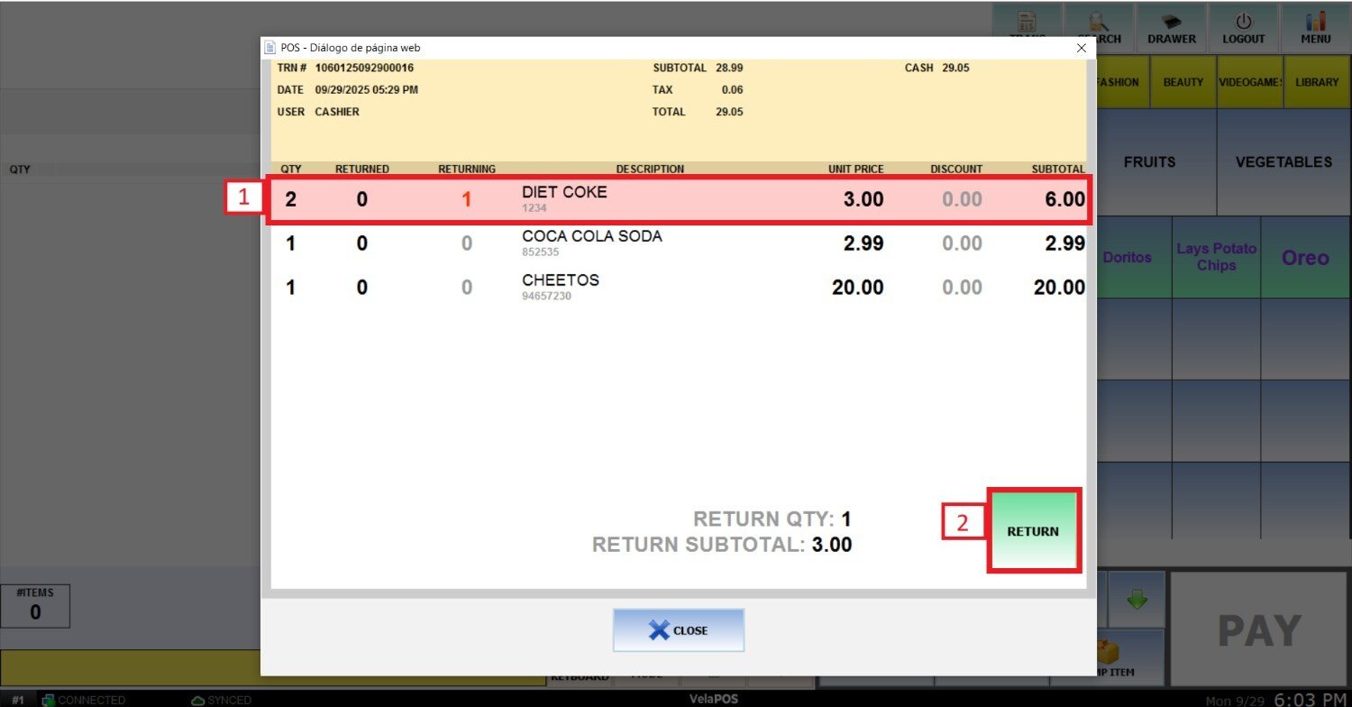Click the Synced cloud status icon
Image resolution: width=1352 pixels, height=707 pixels.
[198, 700]
